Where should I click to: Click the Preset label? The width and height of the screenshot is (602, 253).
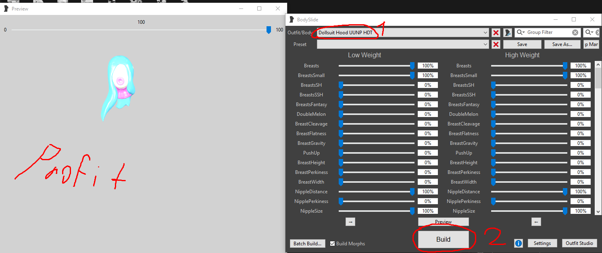tap(300, 44)
